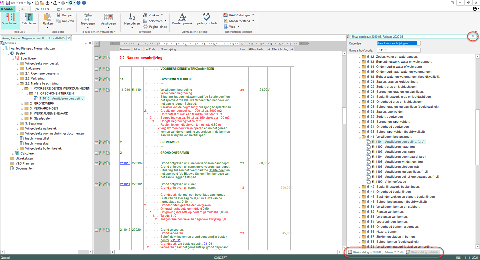Open the BESTAND menu
480x260 pixels.
(7, 9)
